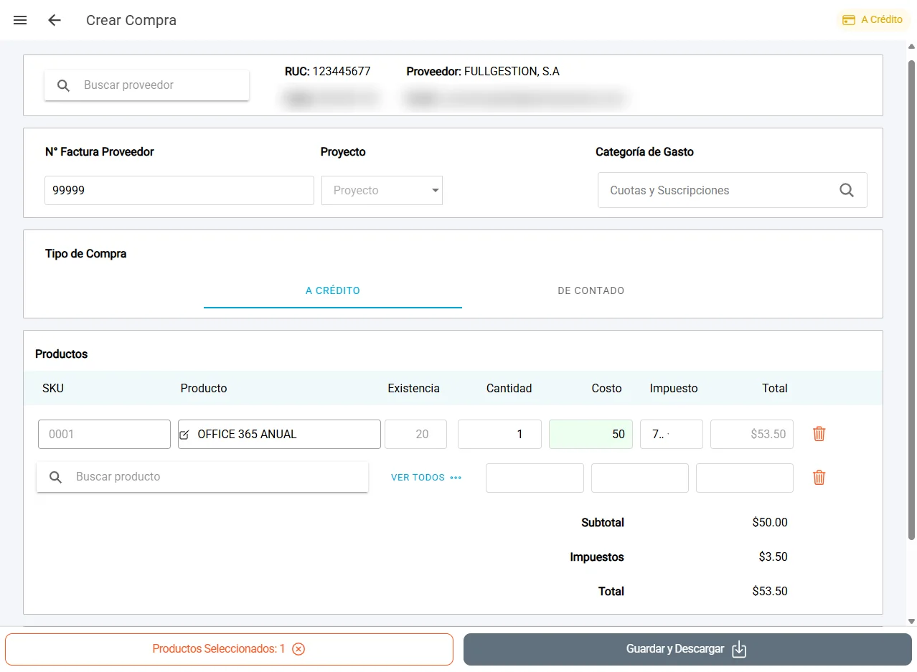Click the Crear Compra page title

tap(131, 20)
